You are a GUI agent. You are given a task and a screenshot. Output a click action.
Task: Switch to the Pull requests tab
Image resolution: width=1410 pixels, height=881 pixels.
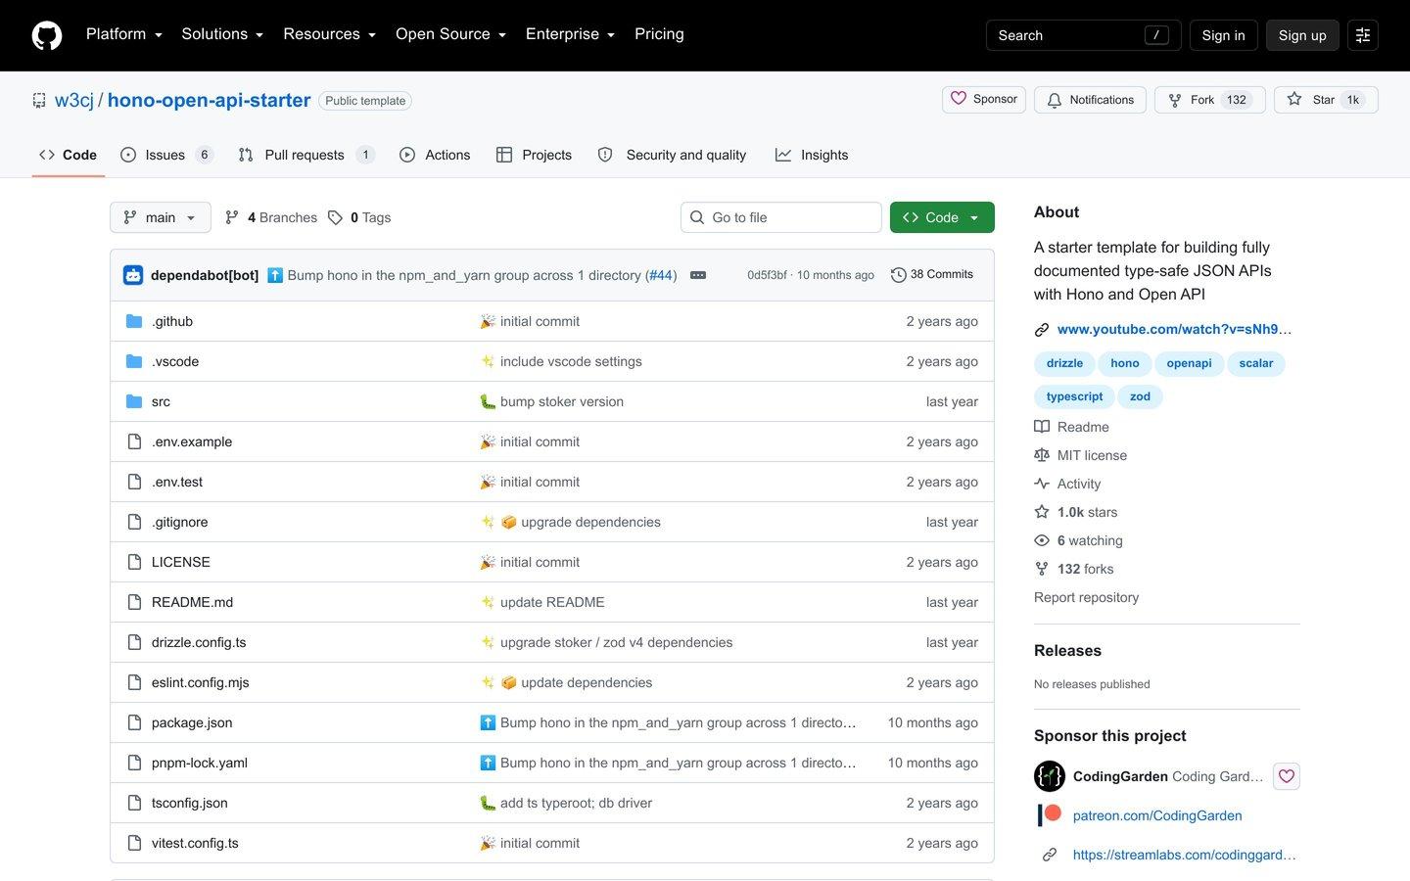(x=305, y=155)
